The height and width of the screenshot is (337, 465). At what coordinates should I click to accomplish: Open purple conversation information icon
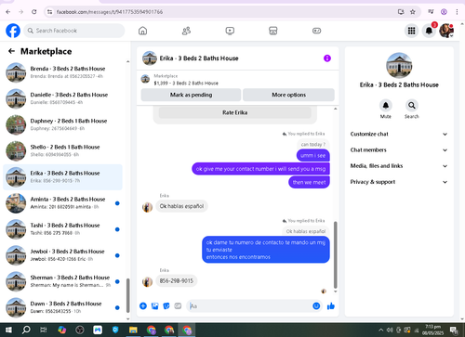pyautogui.click(x=327, y=58)
